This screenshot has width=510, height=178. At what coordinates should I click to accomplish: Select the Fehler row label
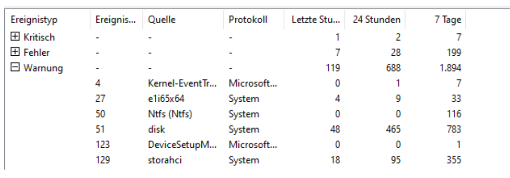click(36, 53)
